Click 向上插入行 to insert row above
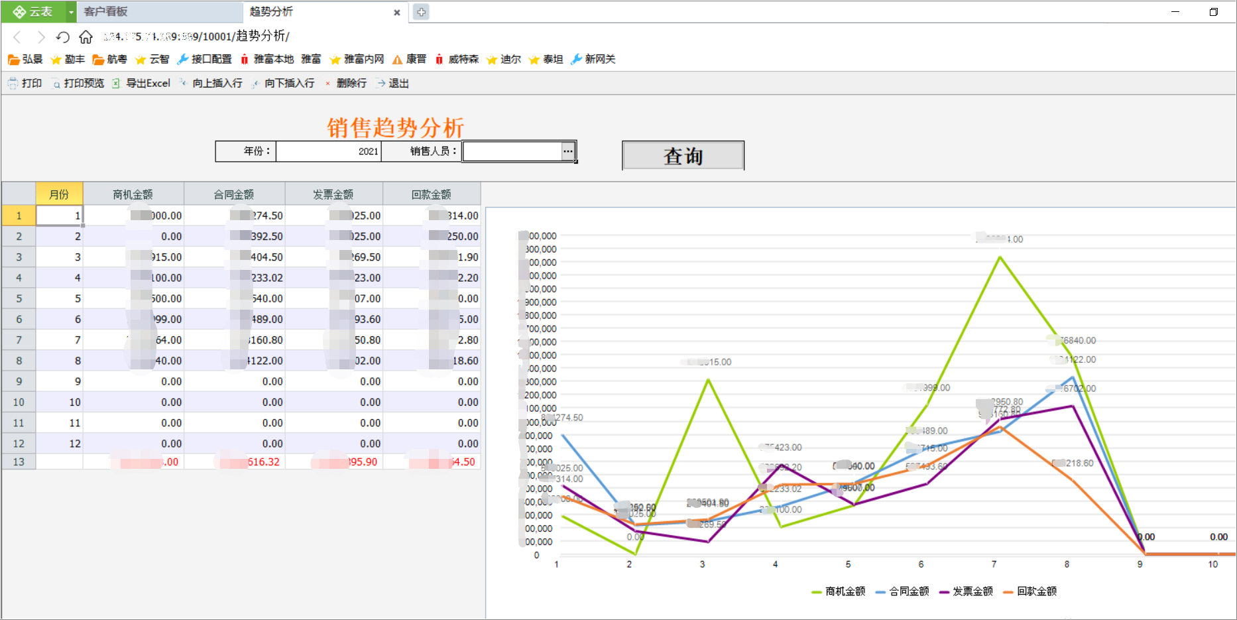The height and width of the screenshot is (620, 1237). [x=211, y=84]
